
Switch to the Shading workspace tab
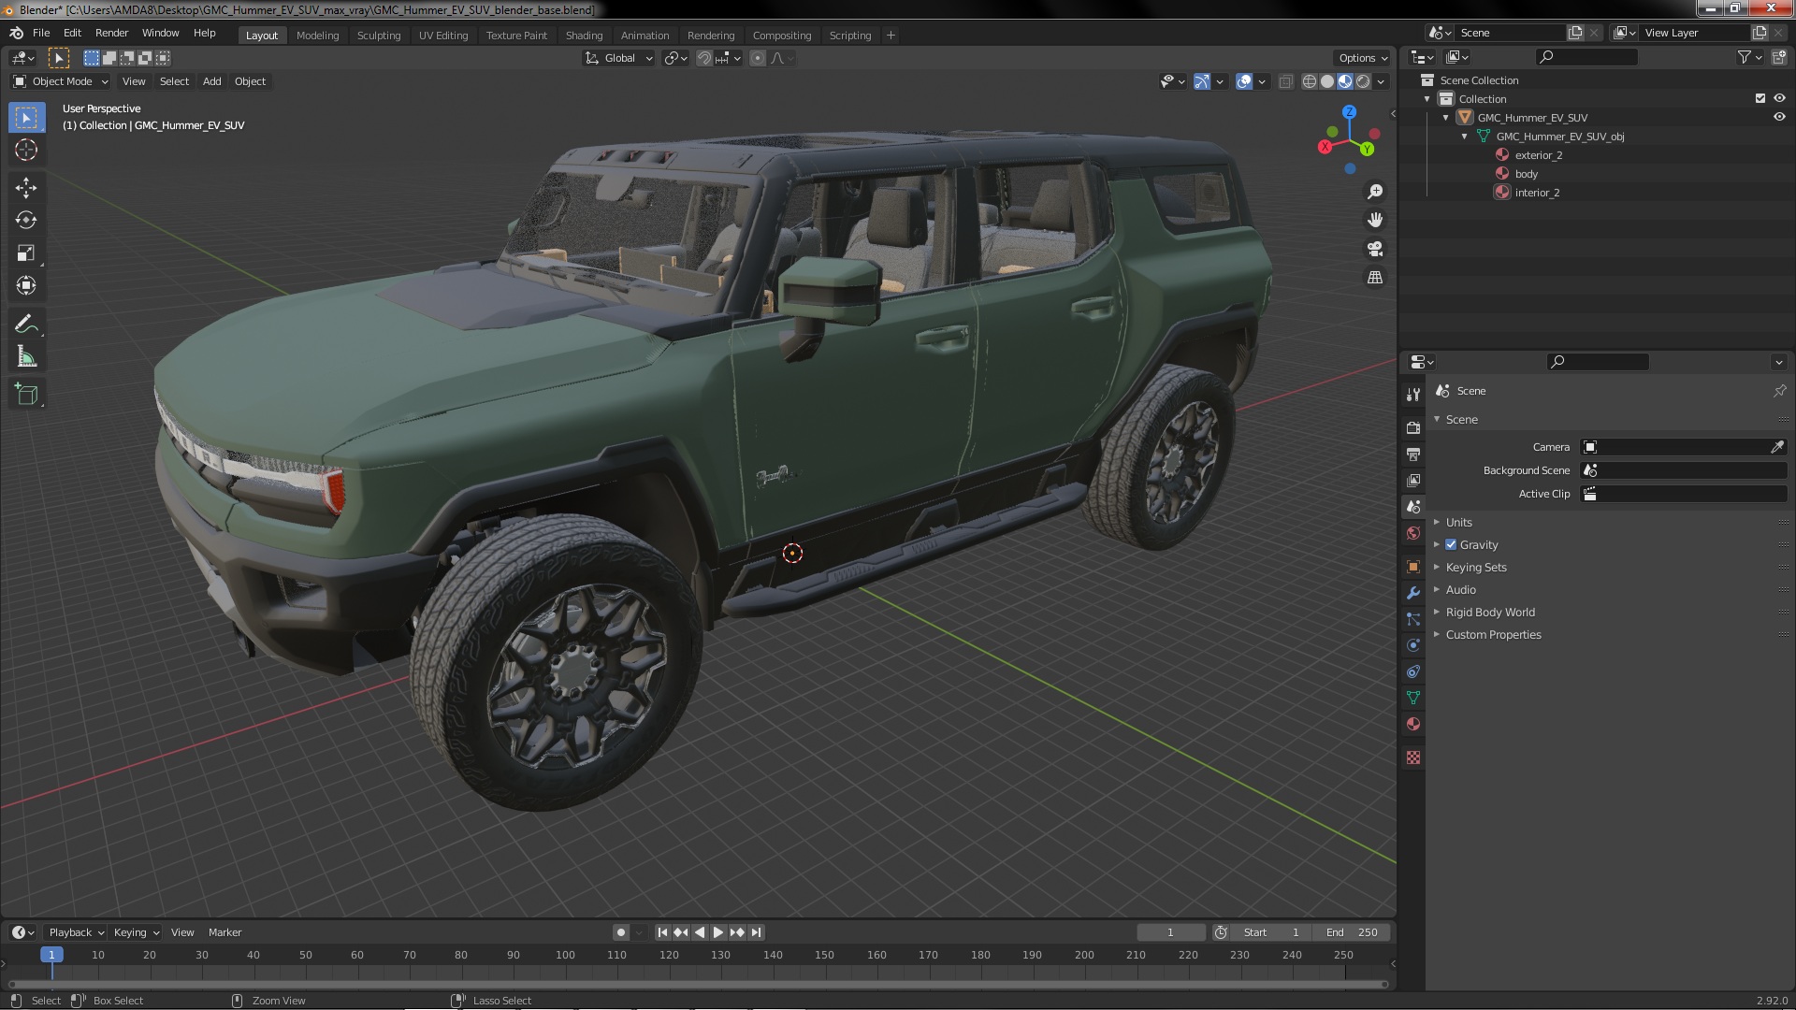click(584, 35)
